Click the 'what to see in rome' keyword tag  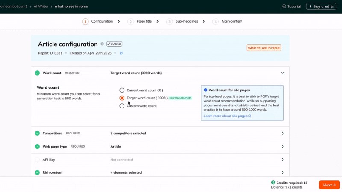tap(264, 48)
